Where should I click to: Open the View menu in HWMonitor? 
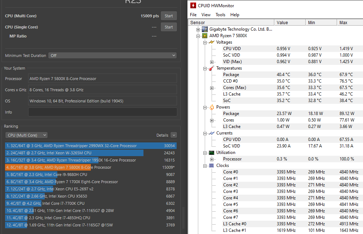[x=206, y=15]
